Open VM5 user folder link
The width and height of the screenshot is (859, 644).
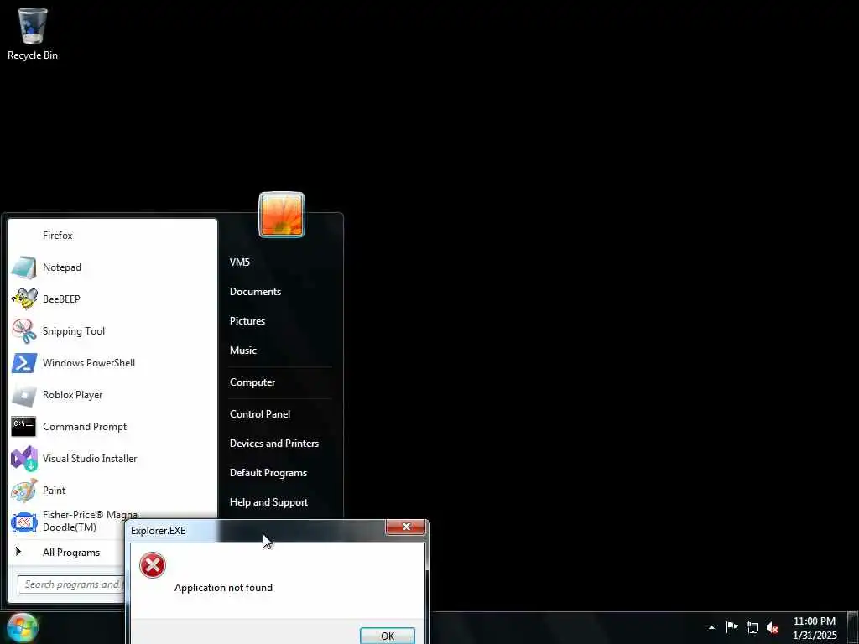pyautogui.click(x=240, y=262)
